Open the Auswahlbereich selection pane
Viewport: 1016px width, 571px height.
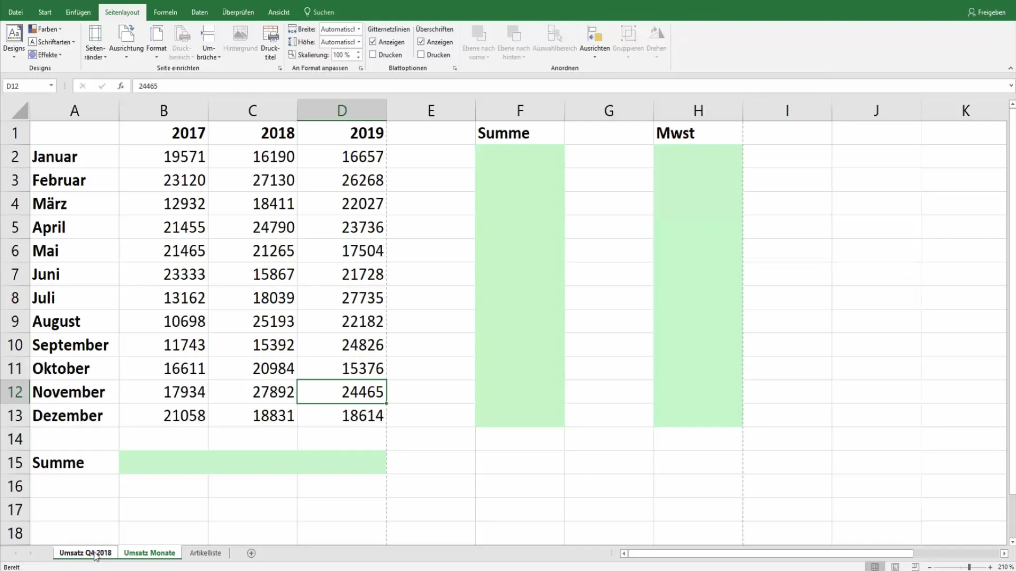[x=555, y=38]
